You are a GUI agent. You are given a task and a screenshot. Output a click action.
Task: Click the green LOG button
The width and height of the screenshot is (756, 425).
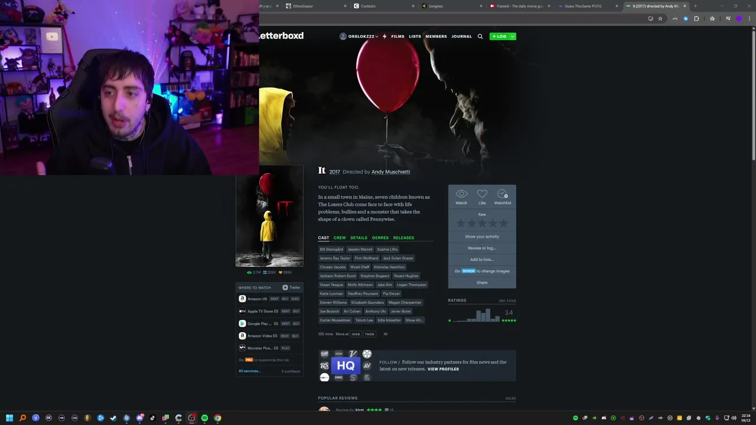point(499,37)
